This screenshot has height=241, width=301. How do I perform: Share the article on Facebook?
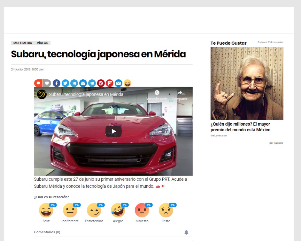56,83
